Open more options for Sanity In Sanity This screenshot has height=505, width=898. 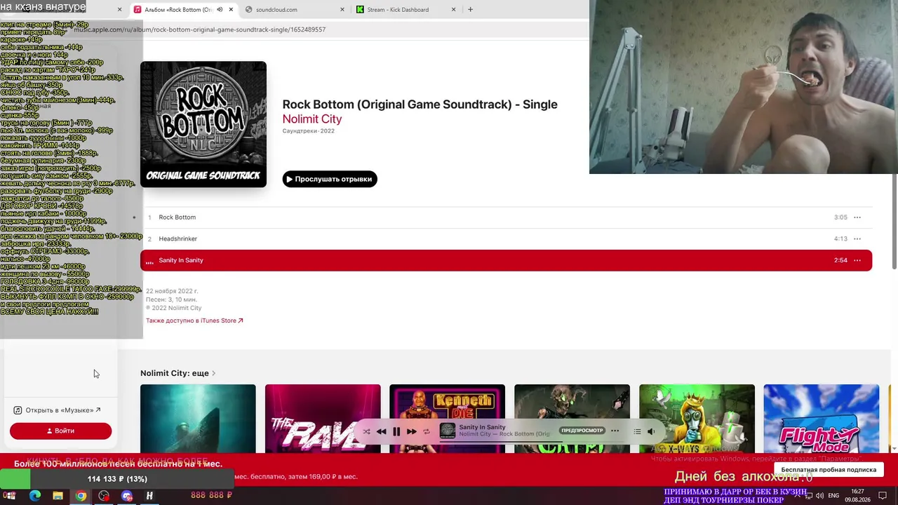857,260
